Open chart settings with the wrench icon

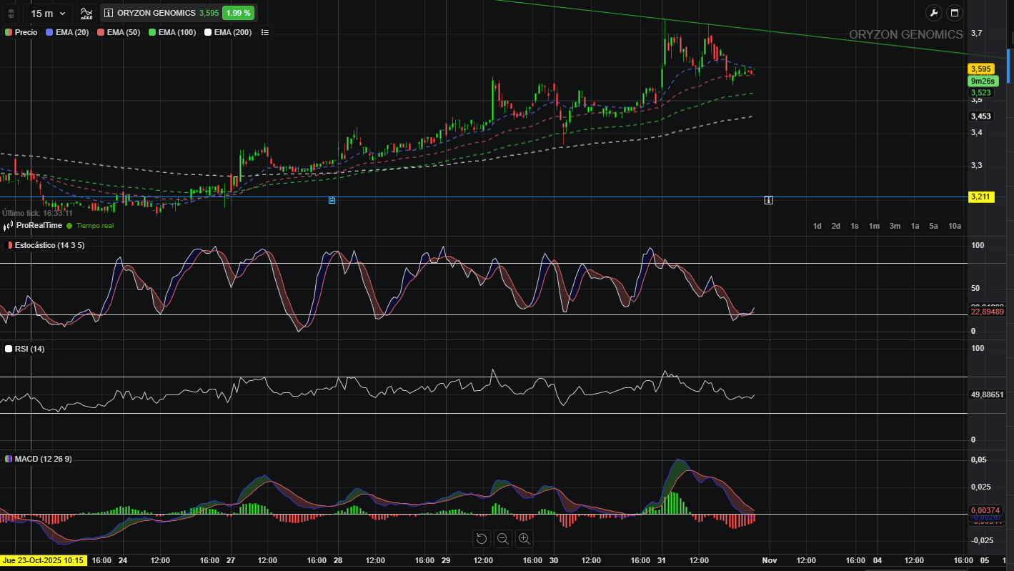point(934,13)
